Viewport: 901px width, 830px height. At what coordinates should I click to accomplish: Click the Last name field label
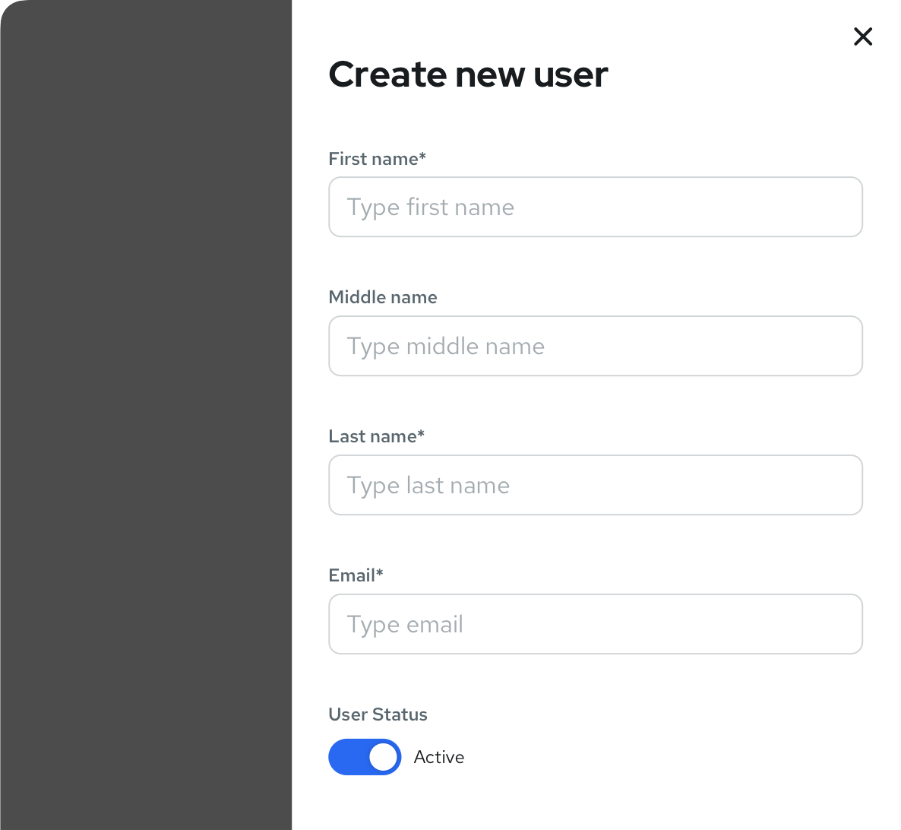click(x=372, y=436)
